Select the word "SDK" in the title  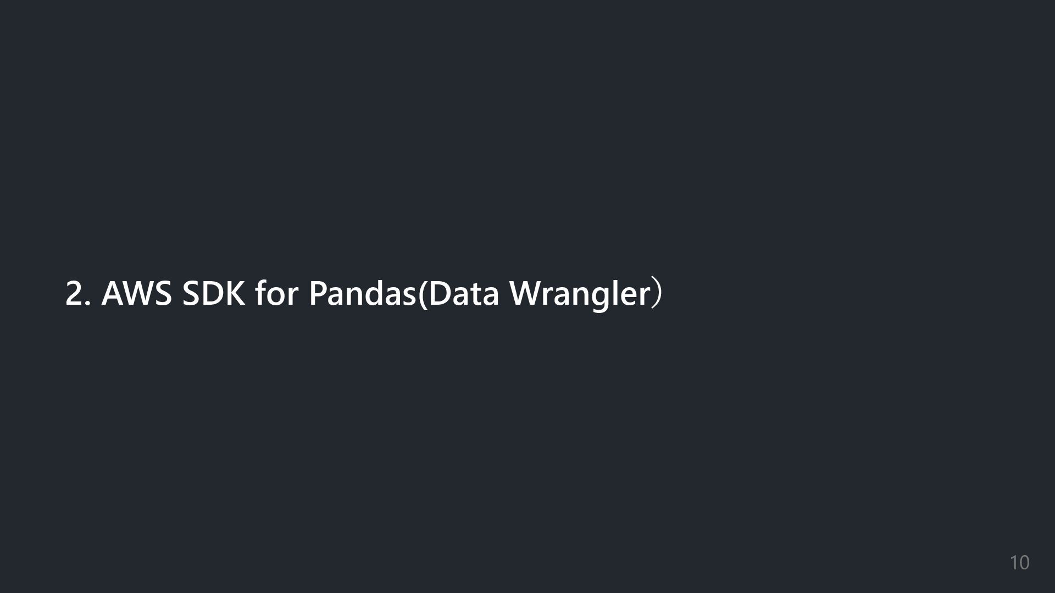[214, 294]
